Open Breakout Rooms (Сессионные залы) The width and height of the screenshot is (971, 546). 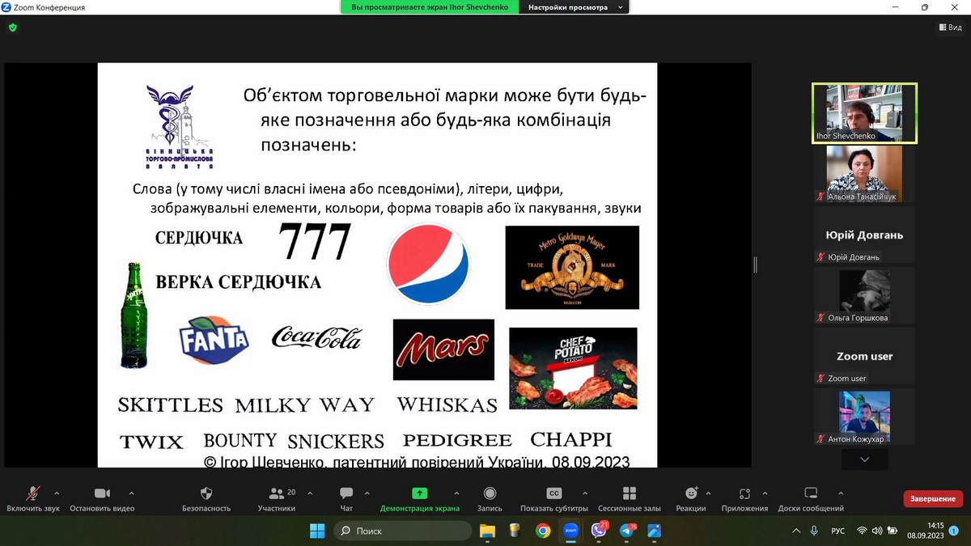point(629,493)
